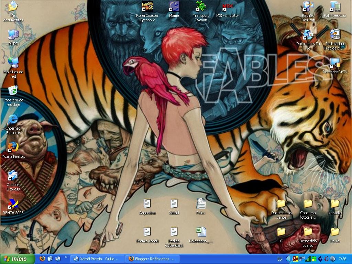Select the Paula folder
The width and height of the screenshot is (352, 264).
click(x=335, y=235)
